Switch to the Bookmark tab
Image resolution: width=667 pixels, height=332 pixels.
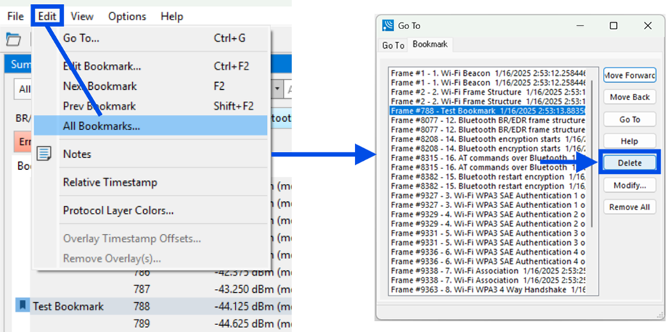(x=430, y=44)
